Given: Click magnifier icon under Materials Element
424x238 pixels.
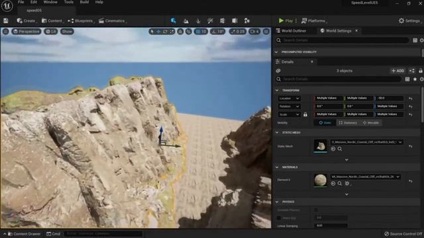Looking at the screenshot, I should click(x=340, y=184).
